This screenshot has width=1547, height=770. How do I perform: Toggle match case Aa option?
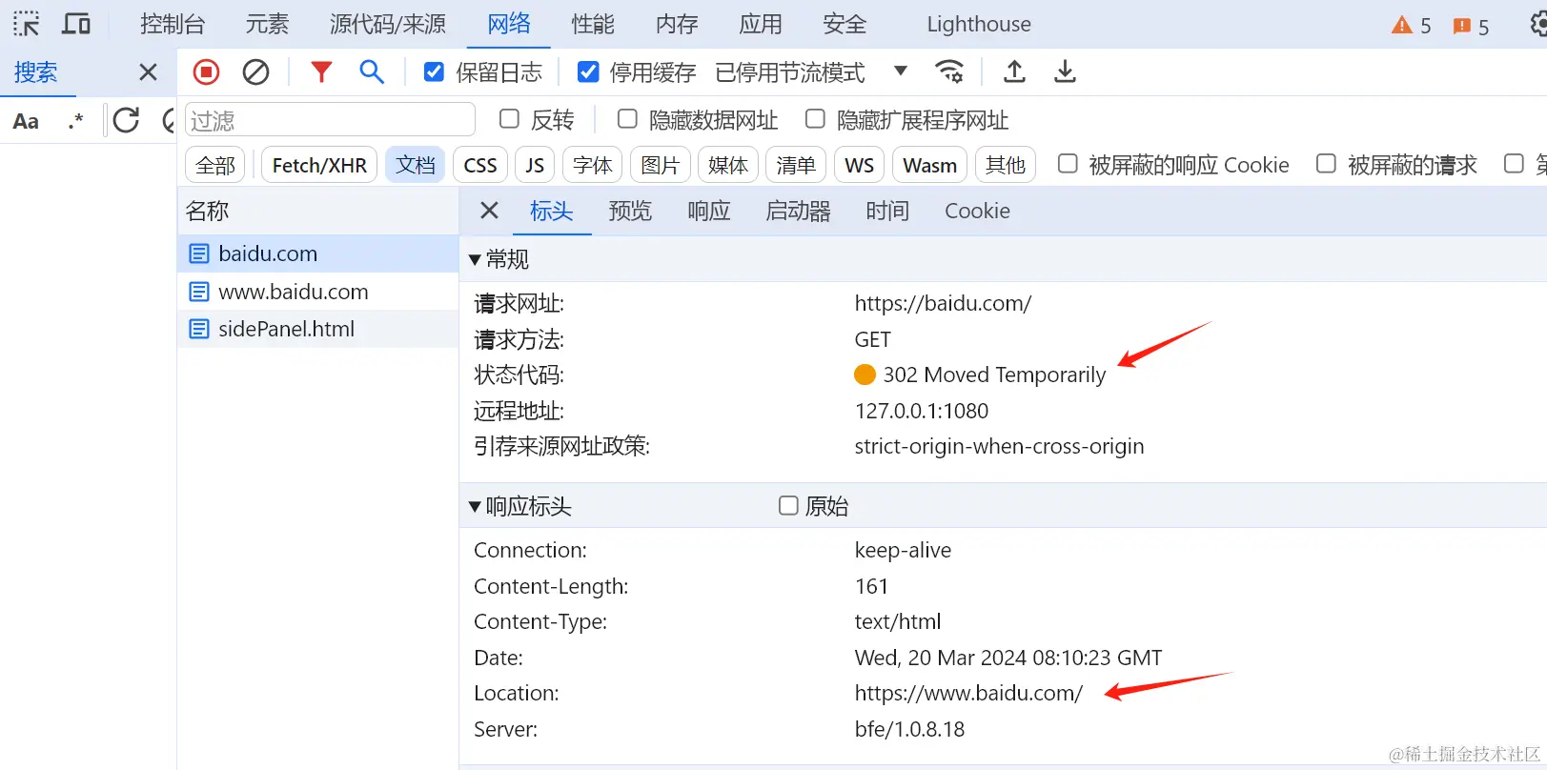pos(26,121)
